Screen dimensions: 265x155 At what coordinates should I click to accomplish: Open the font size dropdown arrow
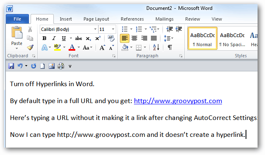click(113, 29)
